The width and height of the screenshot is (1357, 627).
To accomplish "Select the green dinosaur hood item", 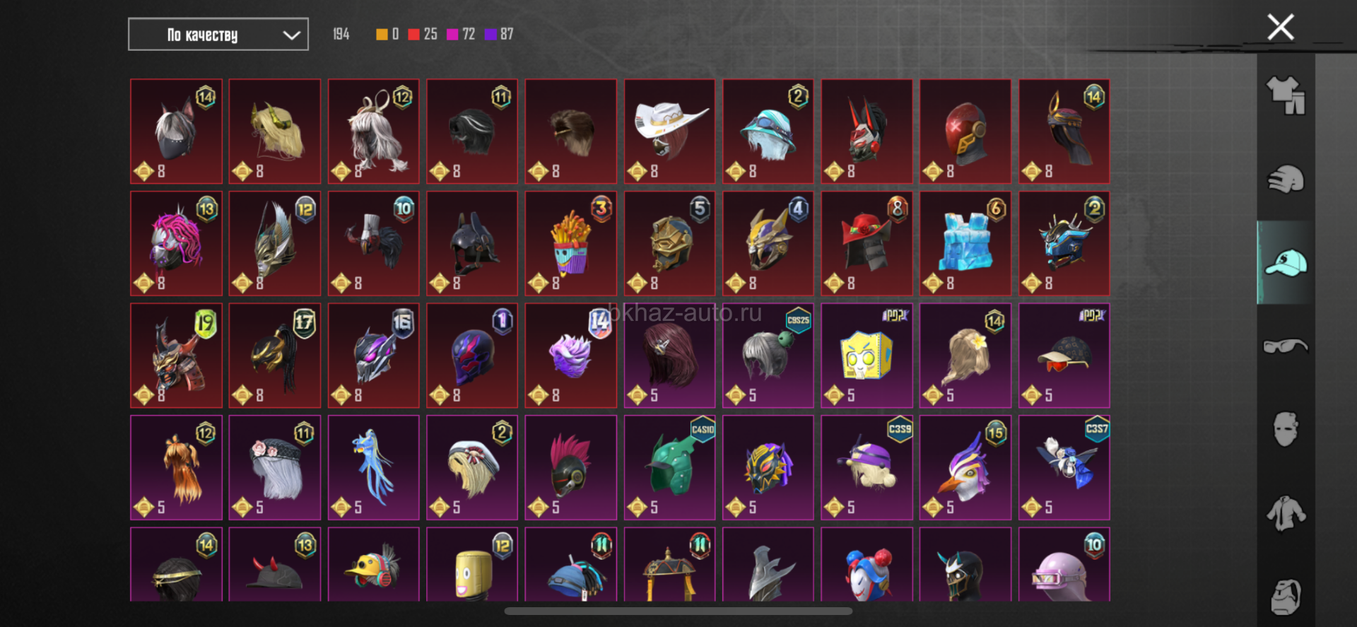I will click(669, 467).
